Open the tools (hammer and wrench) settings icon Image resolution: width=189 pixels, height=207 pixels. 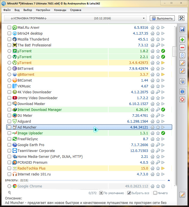(x=181, y=18)
